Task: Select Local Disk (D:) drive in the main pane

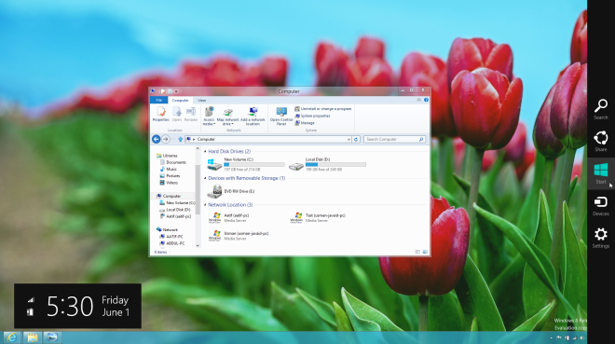Action: 327,164
